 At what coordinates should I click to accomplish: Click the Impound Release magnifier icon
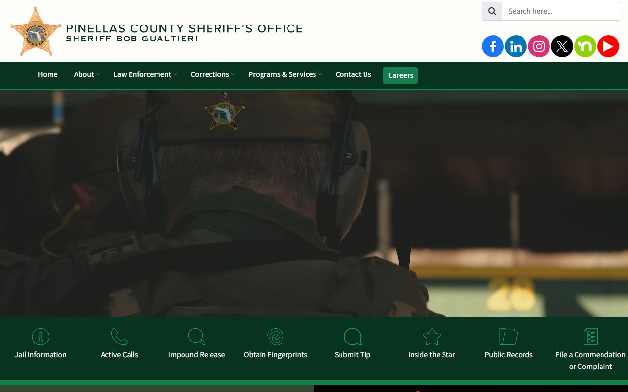click(x=196, y=337)
